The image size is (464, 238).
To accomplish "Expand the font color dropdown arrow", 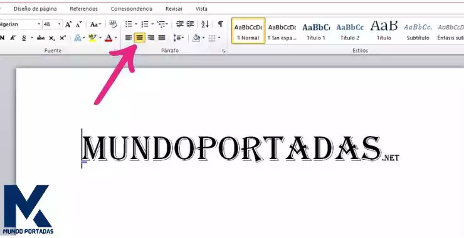I will pyautogui.click(x=116, y=38).
